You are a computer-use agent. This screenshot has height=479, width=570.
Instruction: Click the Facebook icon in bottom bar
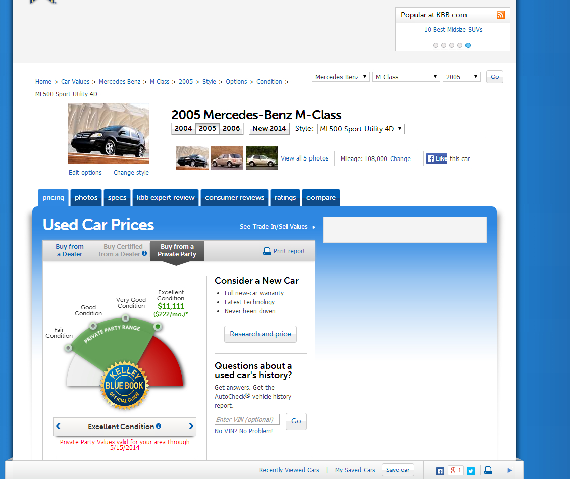440,471
